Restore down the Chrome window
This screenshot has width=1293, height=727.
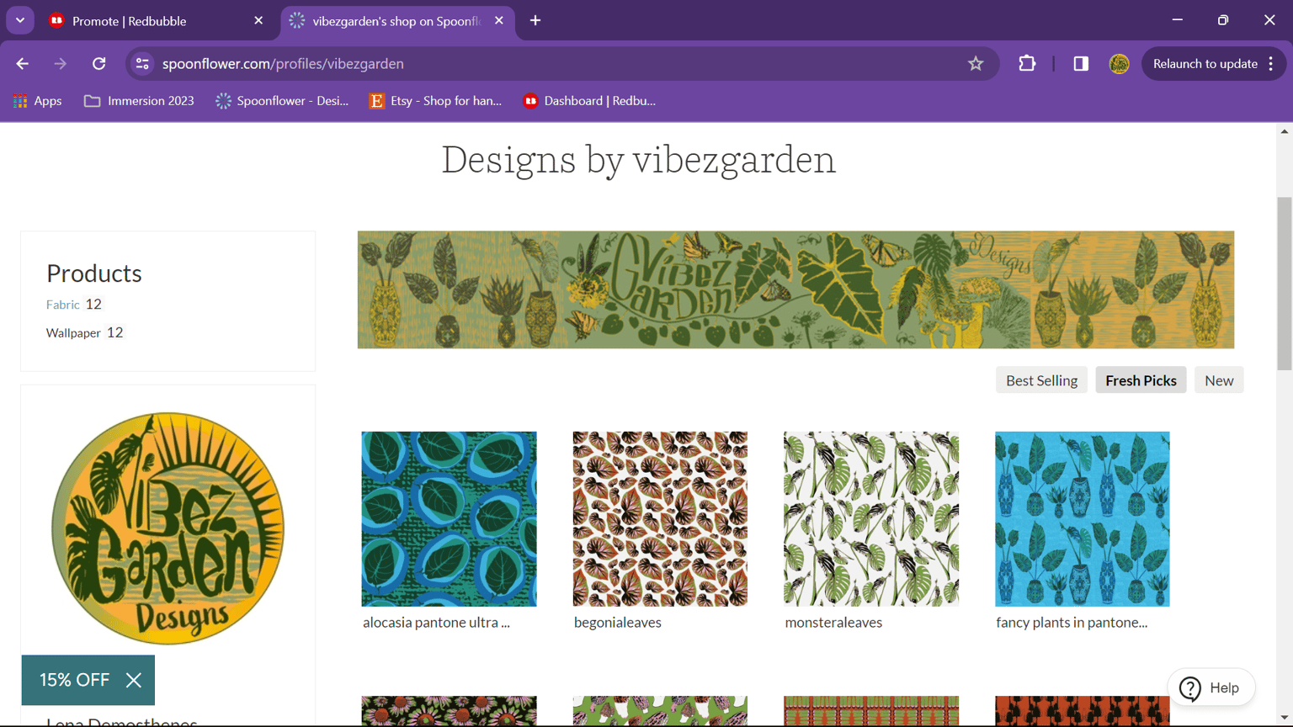pos(1223,20)
